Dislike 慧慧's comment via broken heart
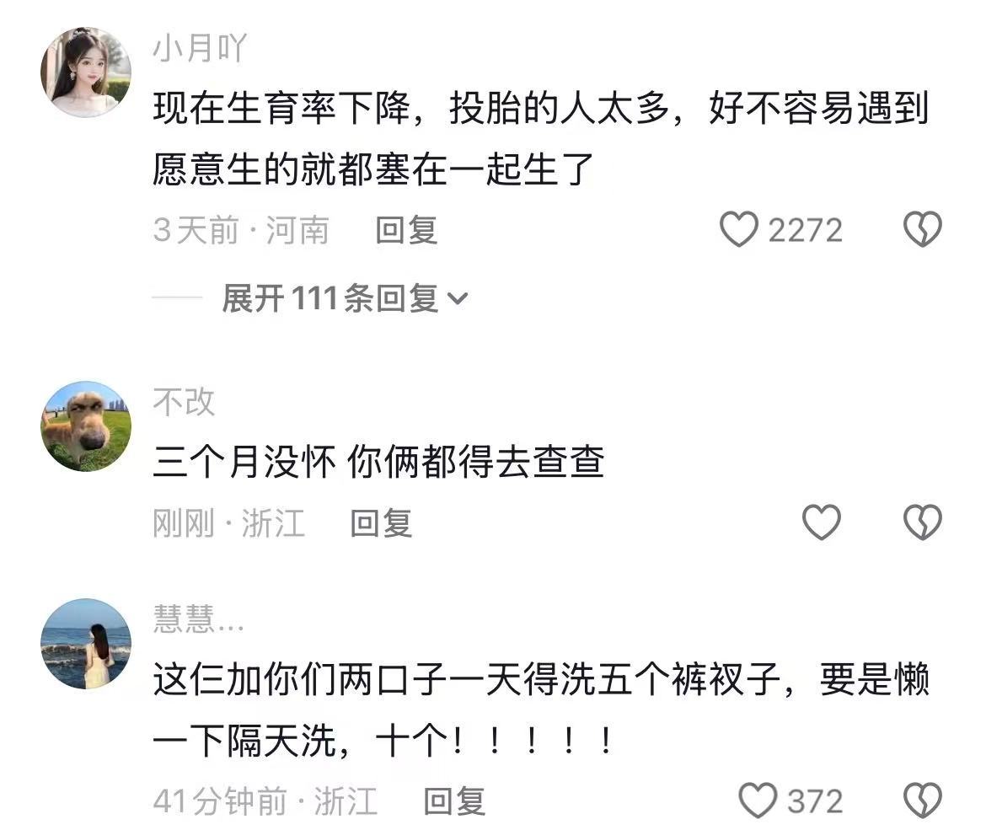 (923, 801)
